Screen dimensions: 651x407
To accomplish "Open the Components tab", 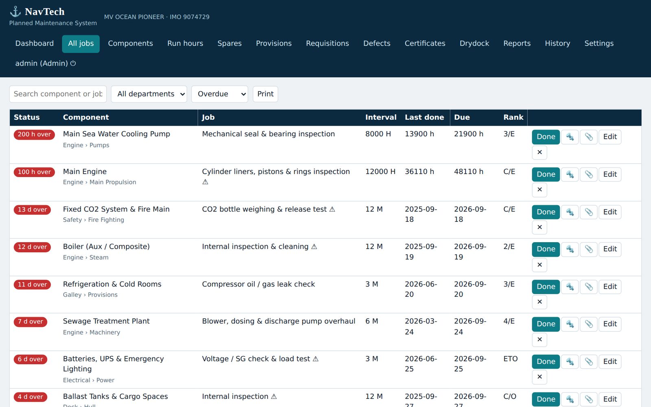I will coord(131,44).
